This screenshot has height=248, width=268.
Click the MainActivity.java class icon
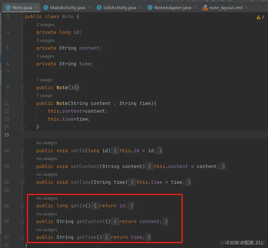click(46, 7)
